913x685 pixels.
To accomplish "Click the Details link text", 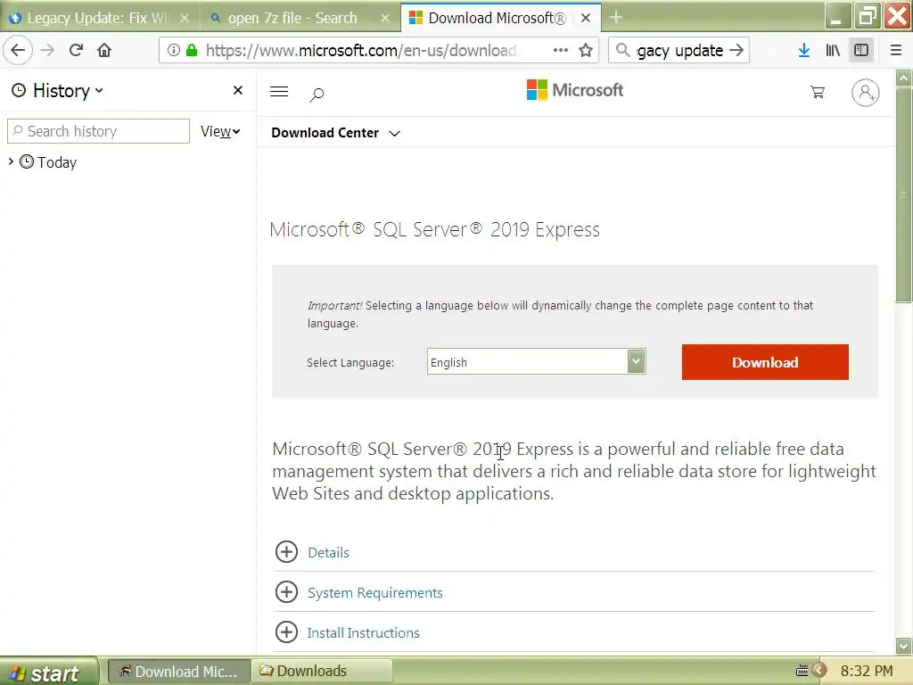I will point(328,553).
